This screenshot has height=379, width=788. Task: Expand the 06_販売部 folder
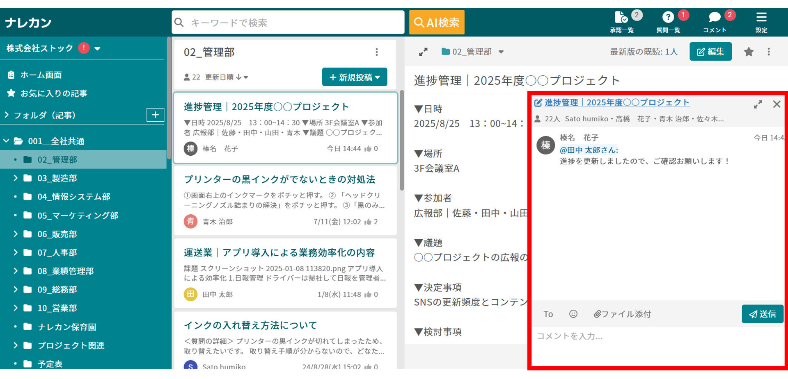tap(16, 234)
